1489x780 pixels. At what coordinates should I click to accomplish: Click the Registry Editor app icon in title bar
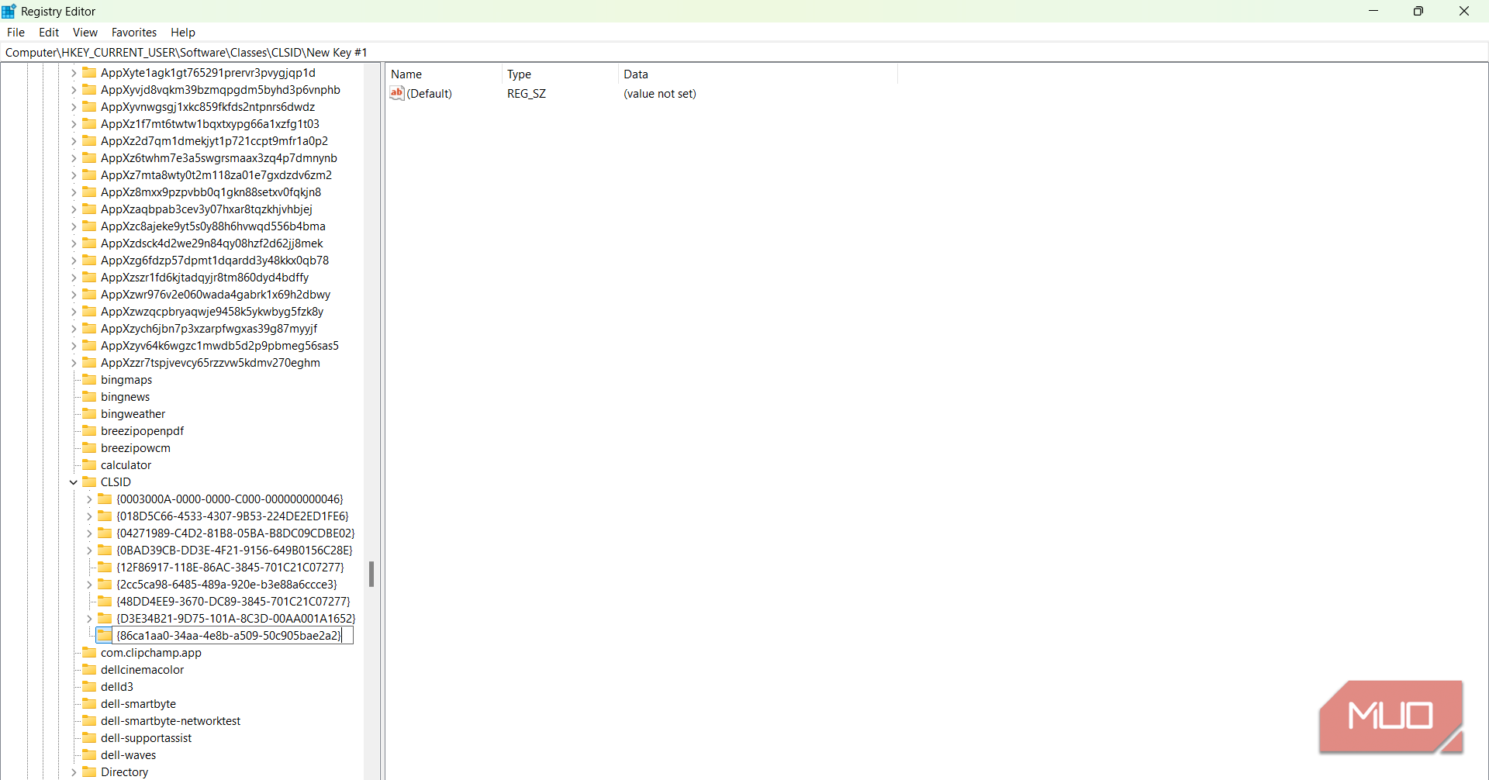coord(9,11)
